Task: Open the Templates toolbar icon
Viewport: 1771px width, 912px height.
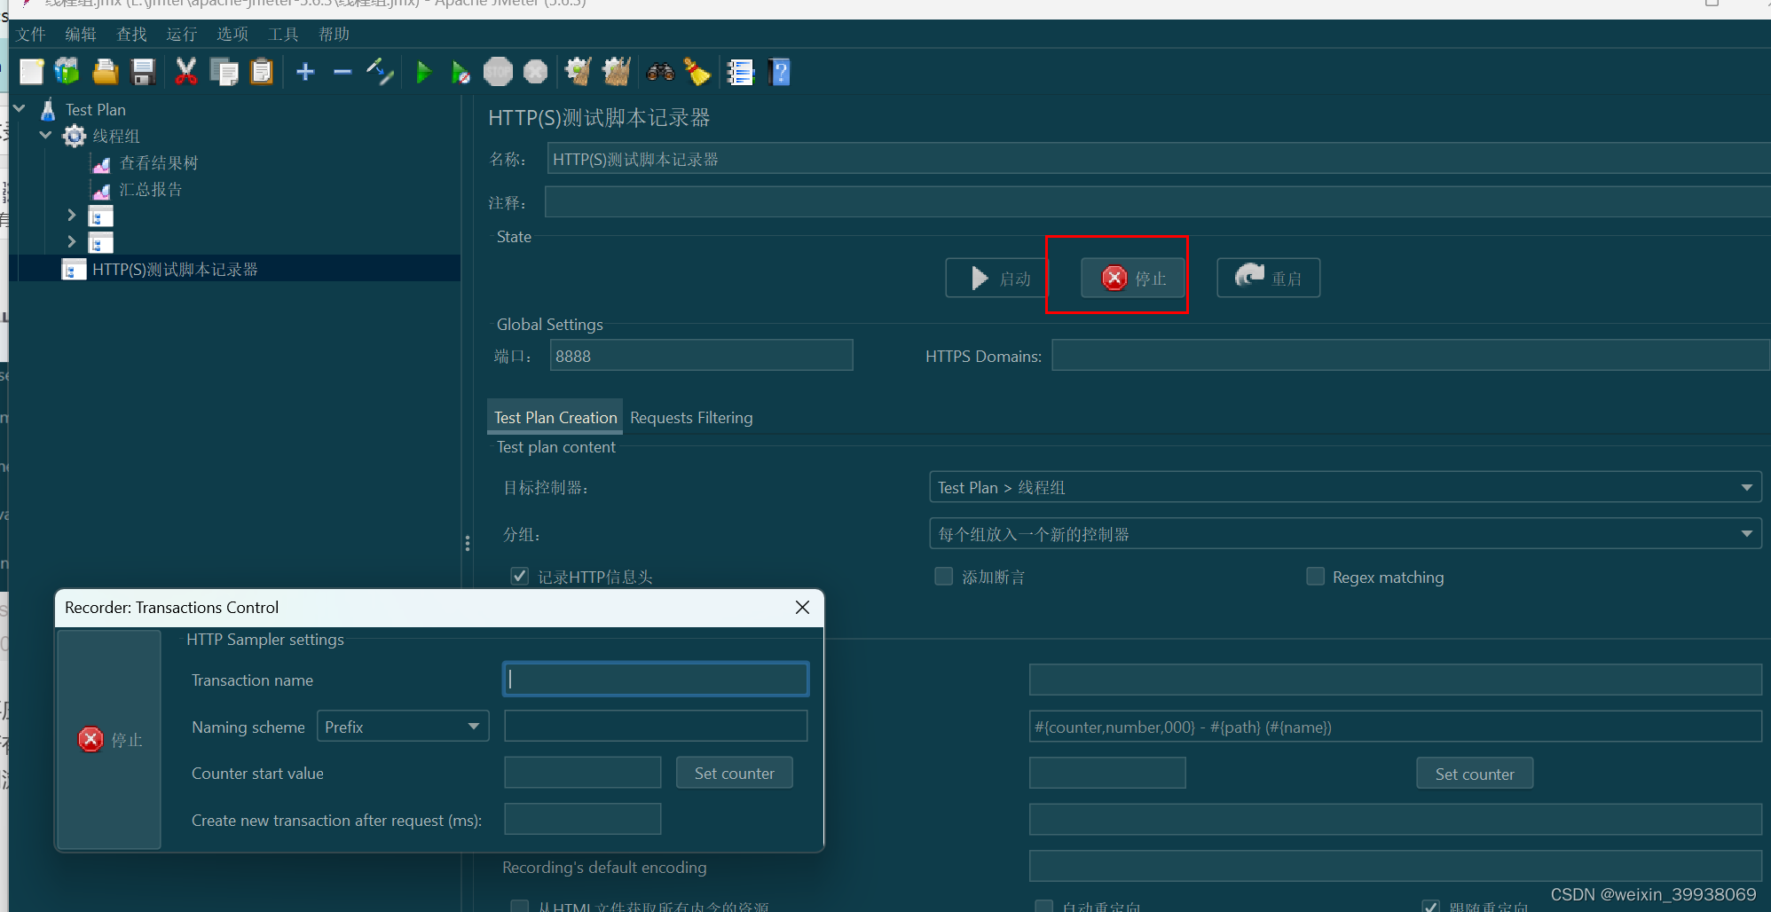Action: (x=67, y=72)
